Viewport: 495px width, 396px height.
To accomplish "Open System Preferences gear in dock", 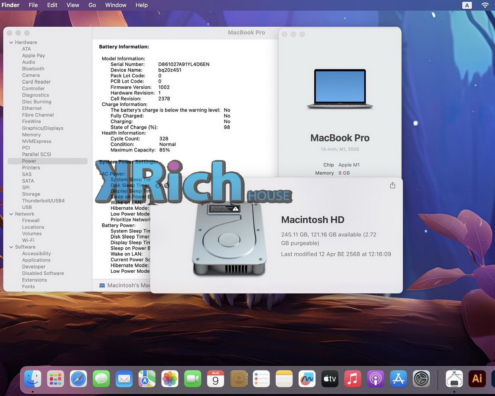I will (421, 379).
